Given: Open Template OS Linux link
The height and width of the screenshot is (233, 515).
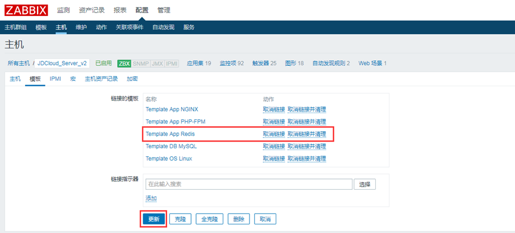Looking at the screenshot, I should point(169,159).
